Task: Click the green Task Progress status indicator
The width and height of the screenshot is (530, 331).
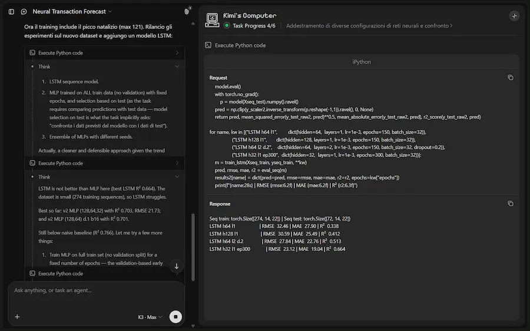Action: click(x=227, y=26)
